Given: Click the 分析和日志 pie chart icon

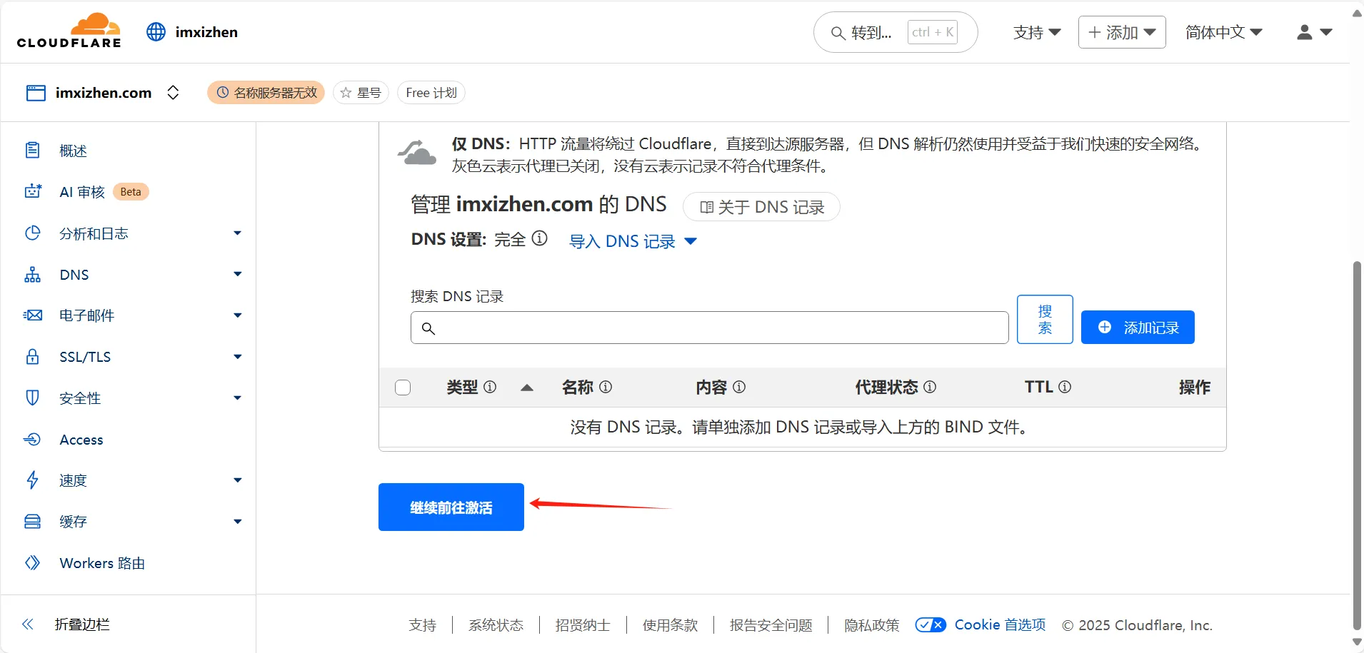Looking at the screenshot, I should click(x=33, y=233).
